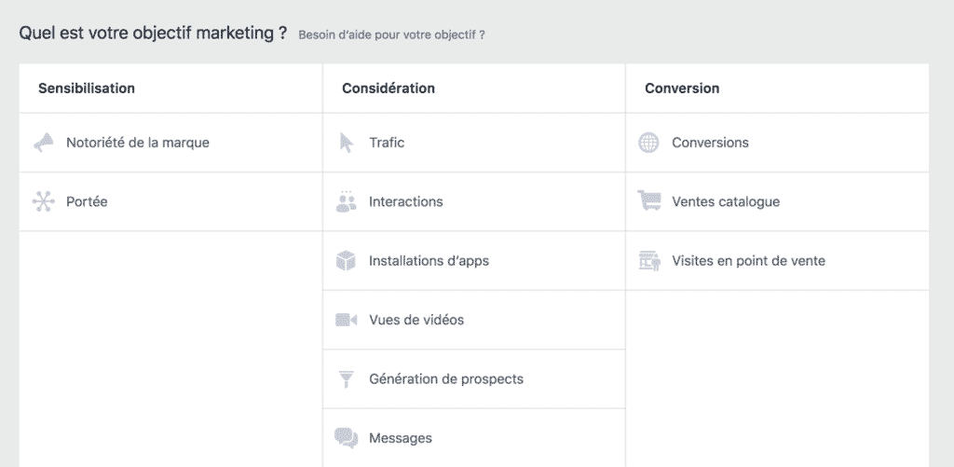Click the Considération column header
Viewport: 954px width, 467px height.
(x=388, y=89)
